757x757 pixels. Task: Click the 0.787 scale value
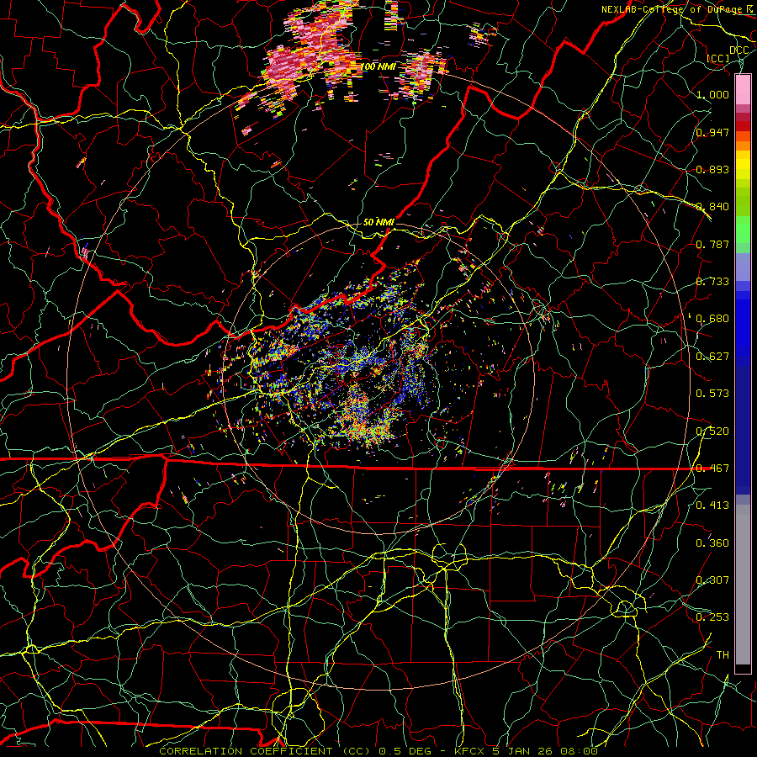click(712, 244)
